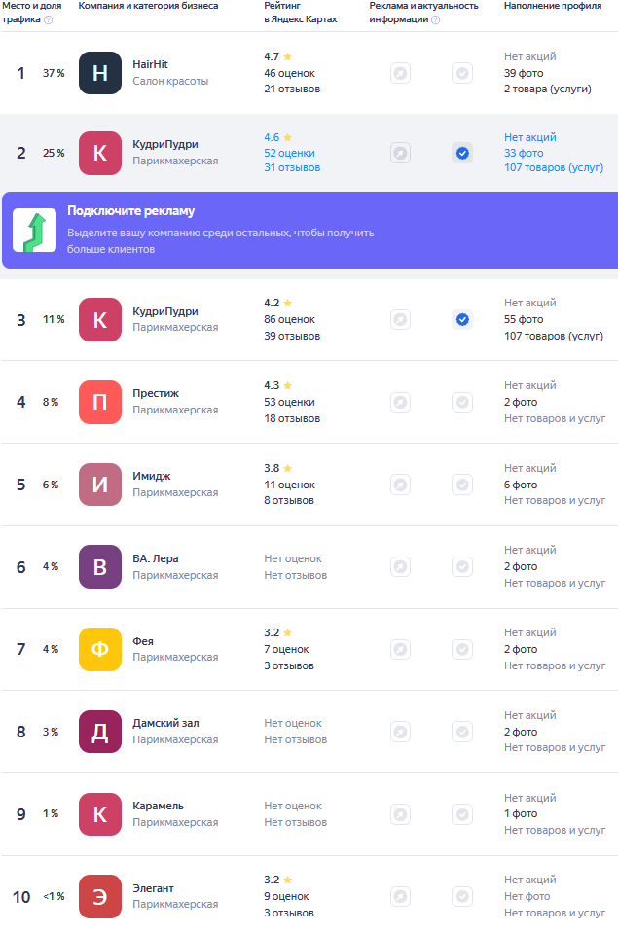
Task: Click Дамский зал advertising status icon
Action: point(400,732)
